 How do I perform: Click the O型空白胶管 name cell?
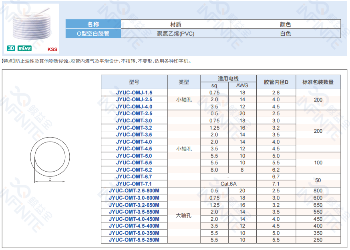(93, 34)
